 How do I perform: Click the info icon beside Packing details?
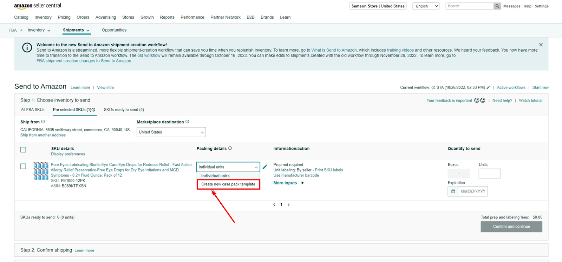[x=230, y=148]
